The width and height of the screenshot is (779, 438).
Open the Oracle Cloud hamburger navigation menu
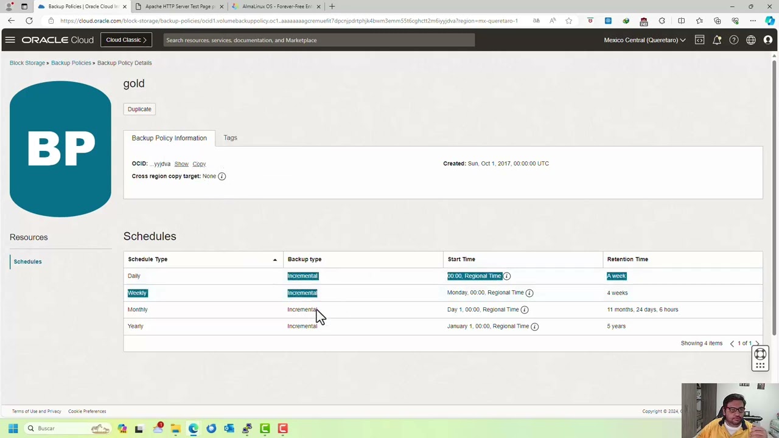click(x=10, y=40)
